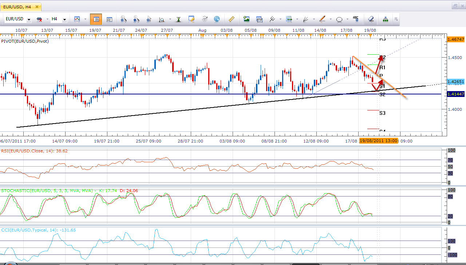Click the 25/07 09:00 bottom axis label
The width and height of the screenshot is (466, 265).
[x=148, y=141]
